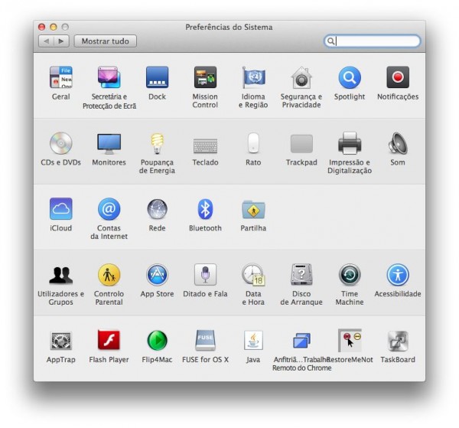Open Chrome remote desktop host pane
Image resolution: width=459 pixels, height=428 pixels.
click(301, 341)
